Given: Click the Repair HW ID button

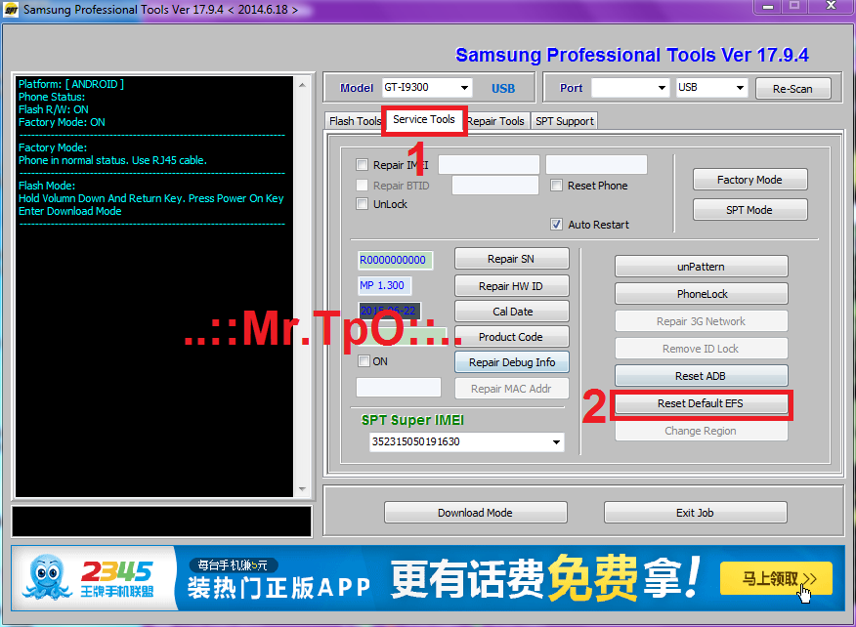Looking at the screenshot, I should (511, 286).
